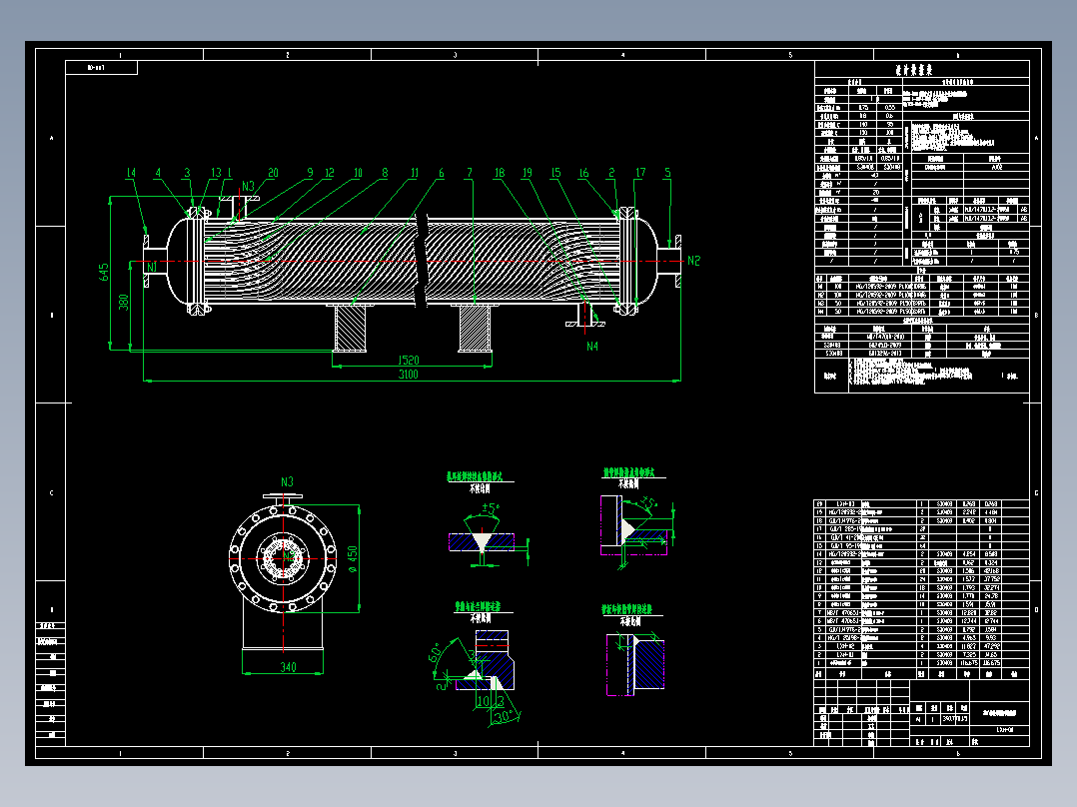Click the design data table title
The image size is (1077, 807).
pyautogui.click(x=913, y=70)
